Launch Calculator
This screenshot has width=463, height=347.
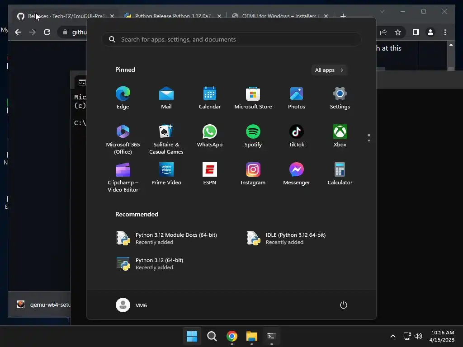(x=340, y=174)
